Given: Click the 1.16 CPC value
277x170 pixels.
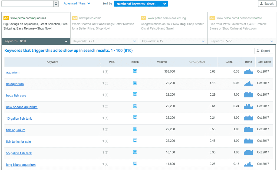Looking at the screenshot, I should [213, 83].
